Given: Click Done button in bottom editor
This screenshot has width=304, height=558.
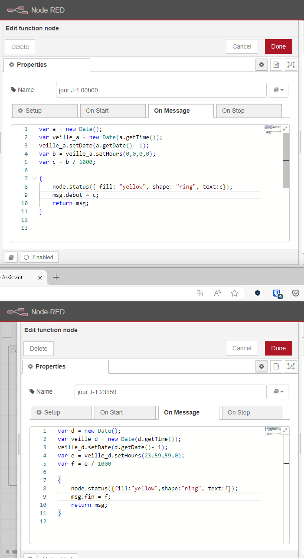Looking at the screenshot, I should coord(278,349).
